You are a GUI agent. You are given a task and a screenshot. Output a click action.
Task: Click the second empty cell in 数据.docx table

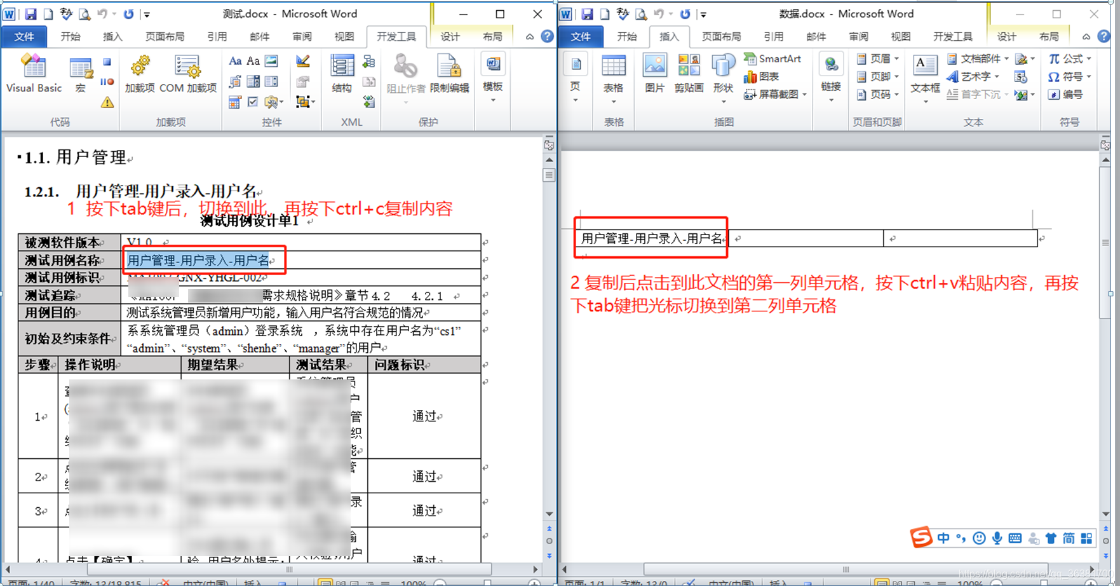coord(806,238)
